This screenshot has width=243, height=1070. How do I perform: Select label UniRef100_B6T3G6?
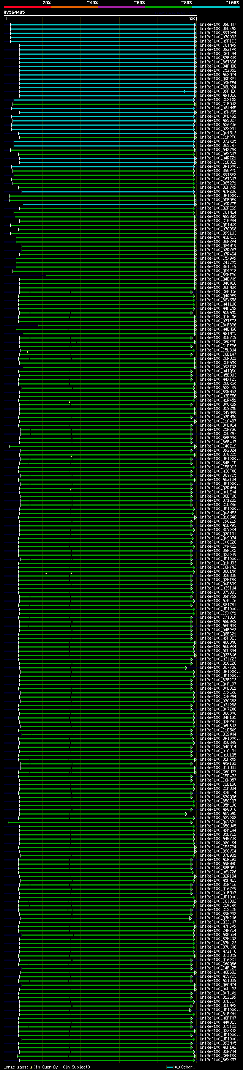pos(218,62)
